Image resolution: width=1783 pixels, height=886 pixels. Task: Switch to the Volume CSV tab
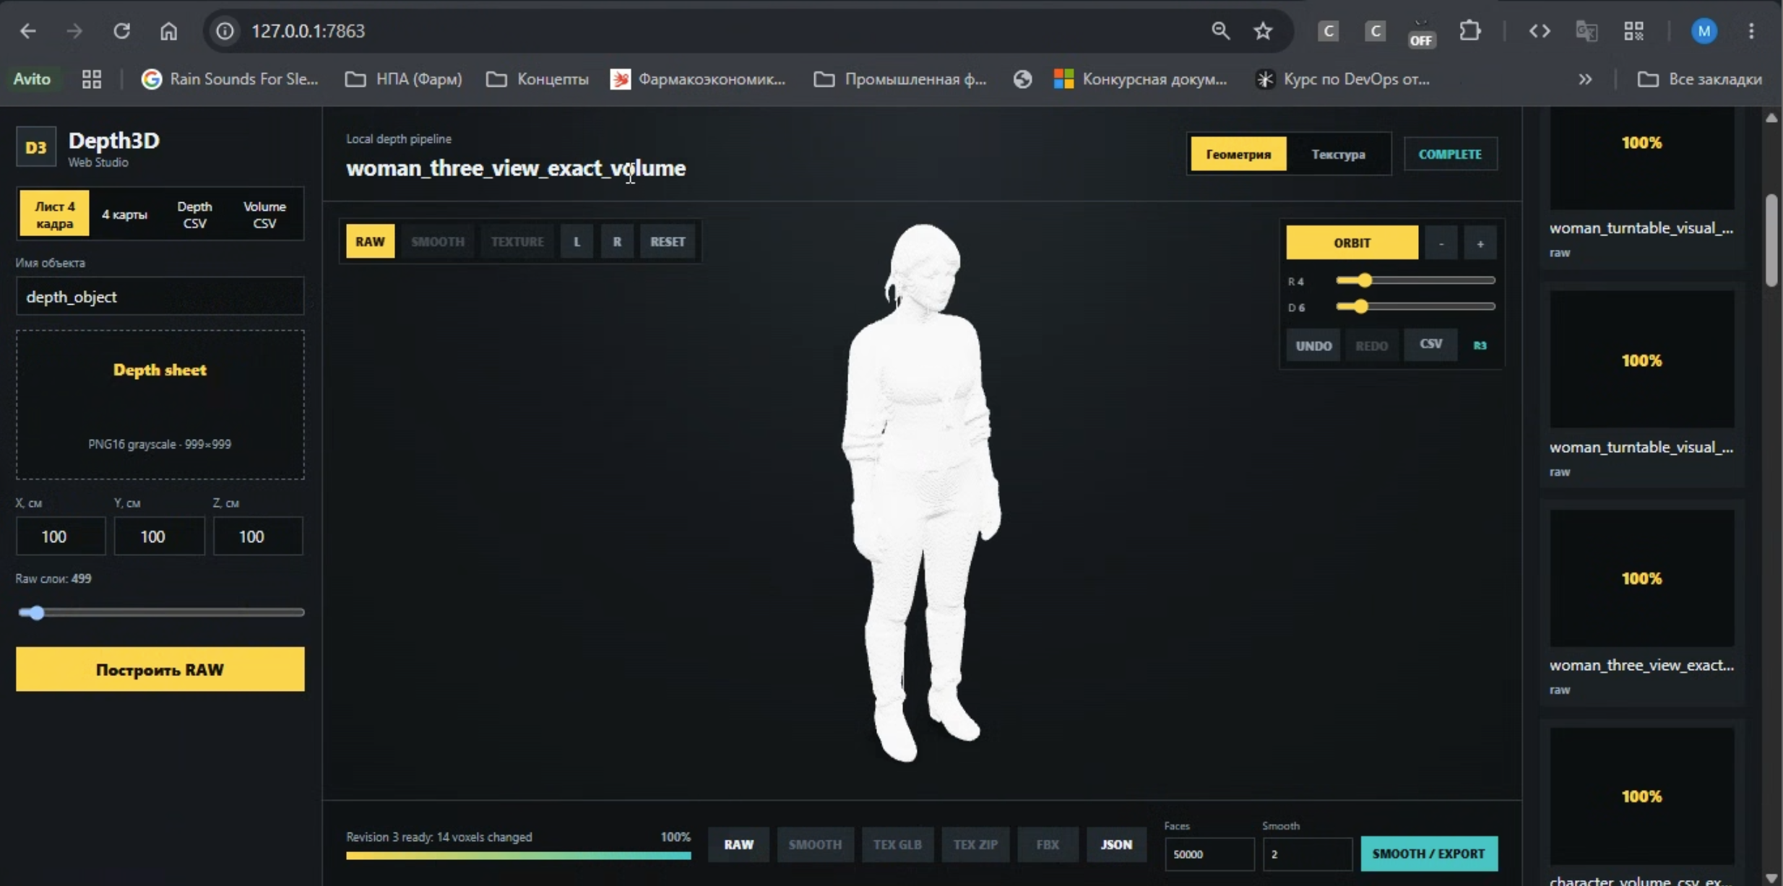click(264, 214)
